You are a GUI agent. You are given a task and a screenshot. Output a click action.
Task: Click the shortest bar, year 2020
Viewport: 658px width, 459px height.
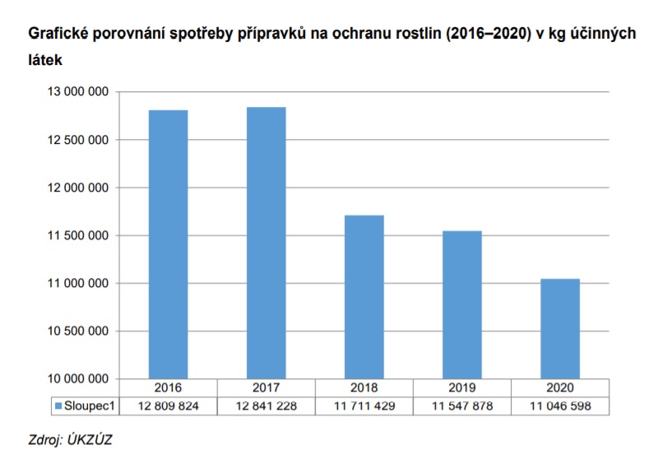click(x=559, y=329)
